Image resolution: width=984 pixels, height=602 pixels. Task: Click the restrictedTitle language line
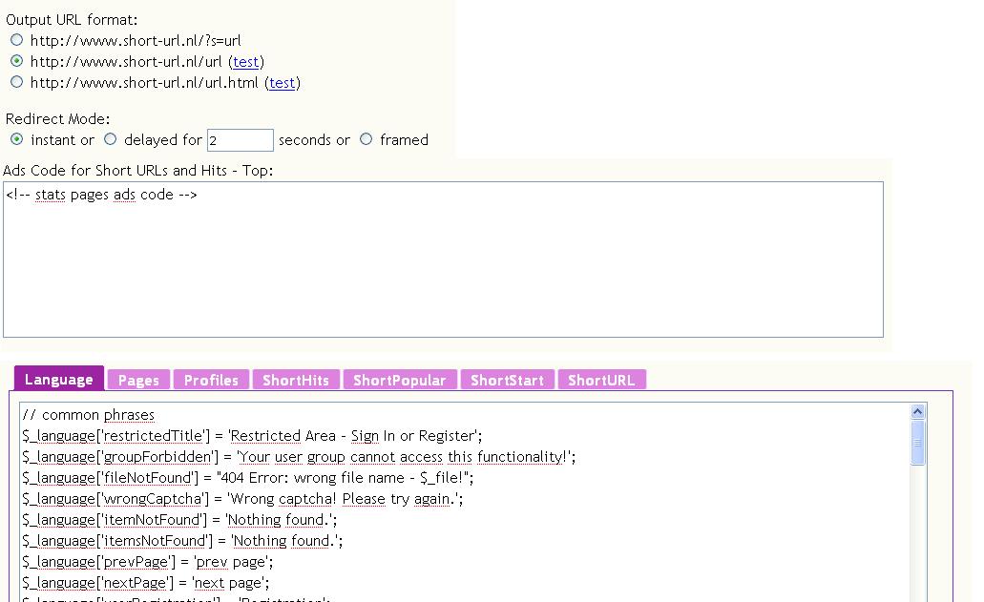252,436
